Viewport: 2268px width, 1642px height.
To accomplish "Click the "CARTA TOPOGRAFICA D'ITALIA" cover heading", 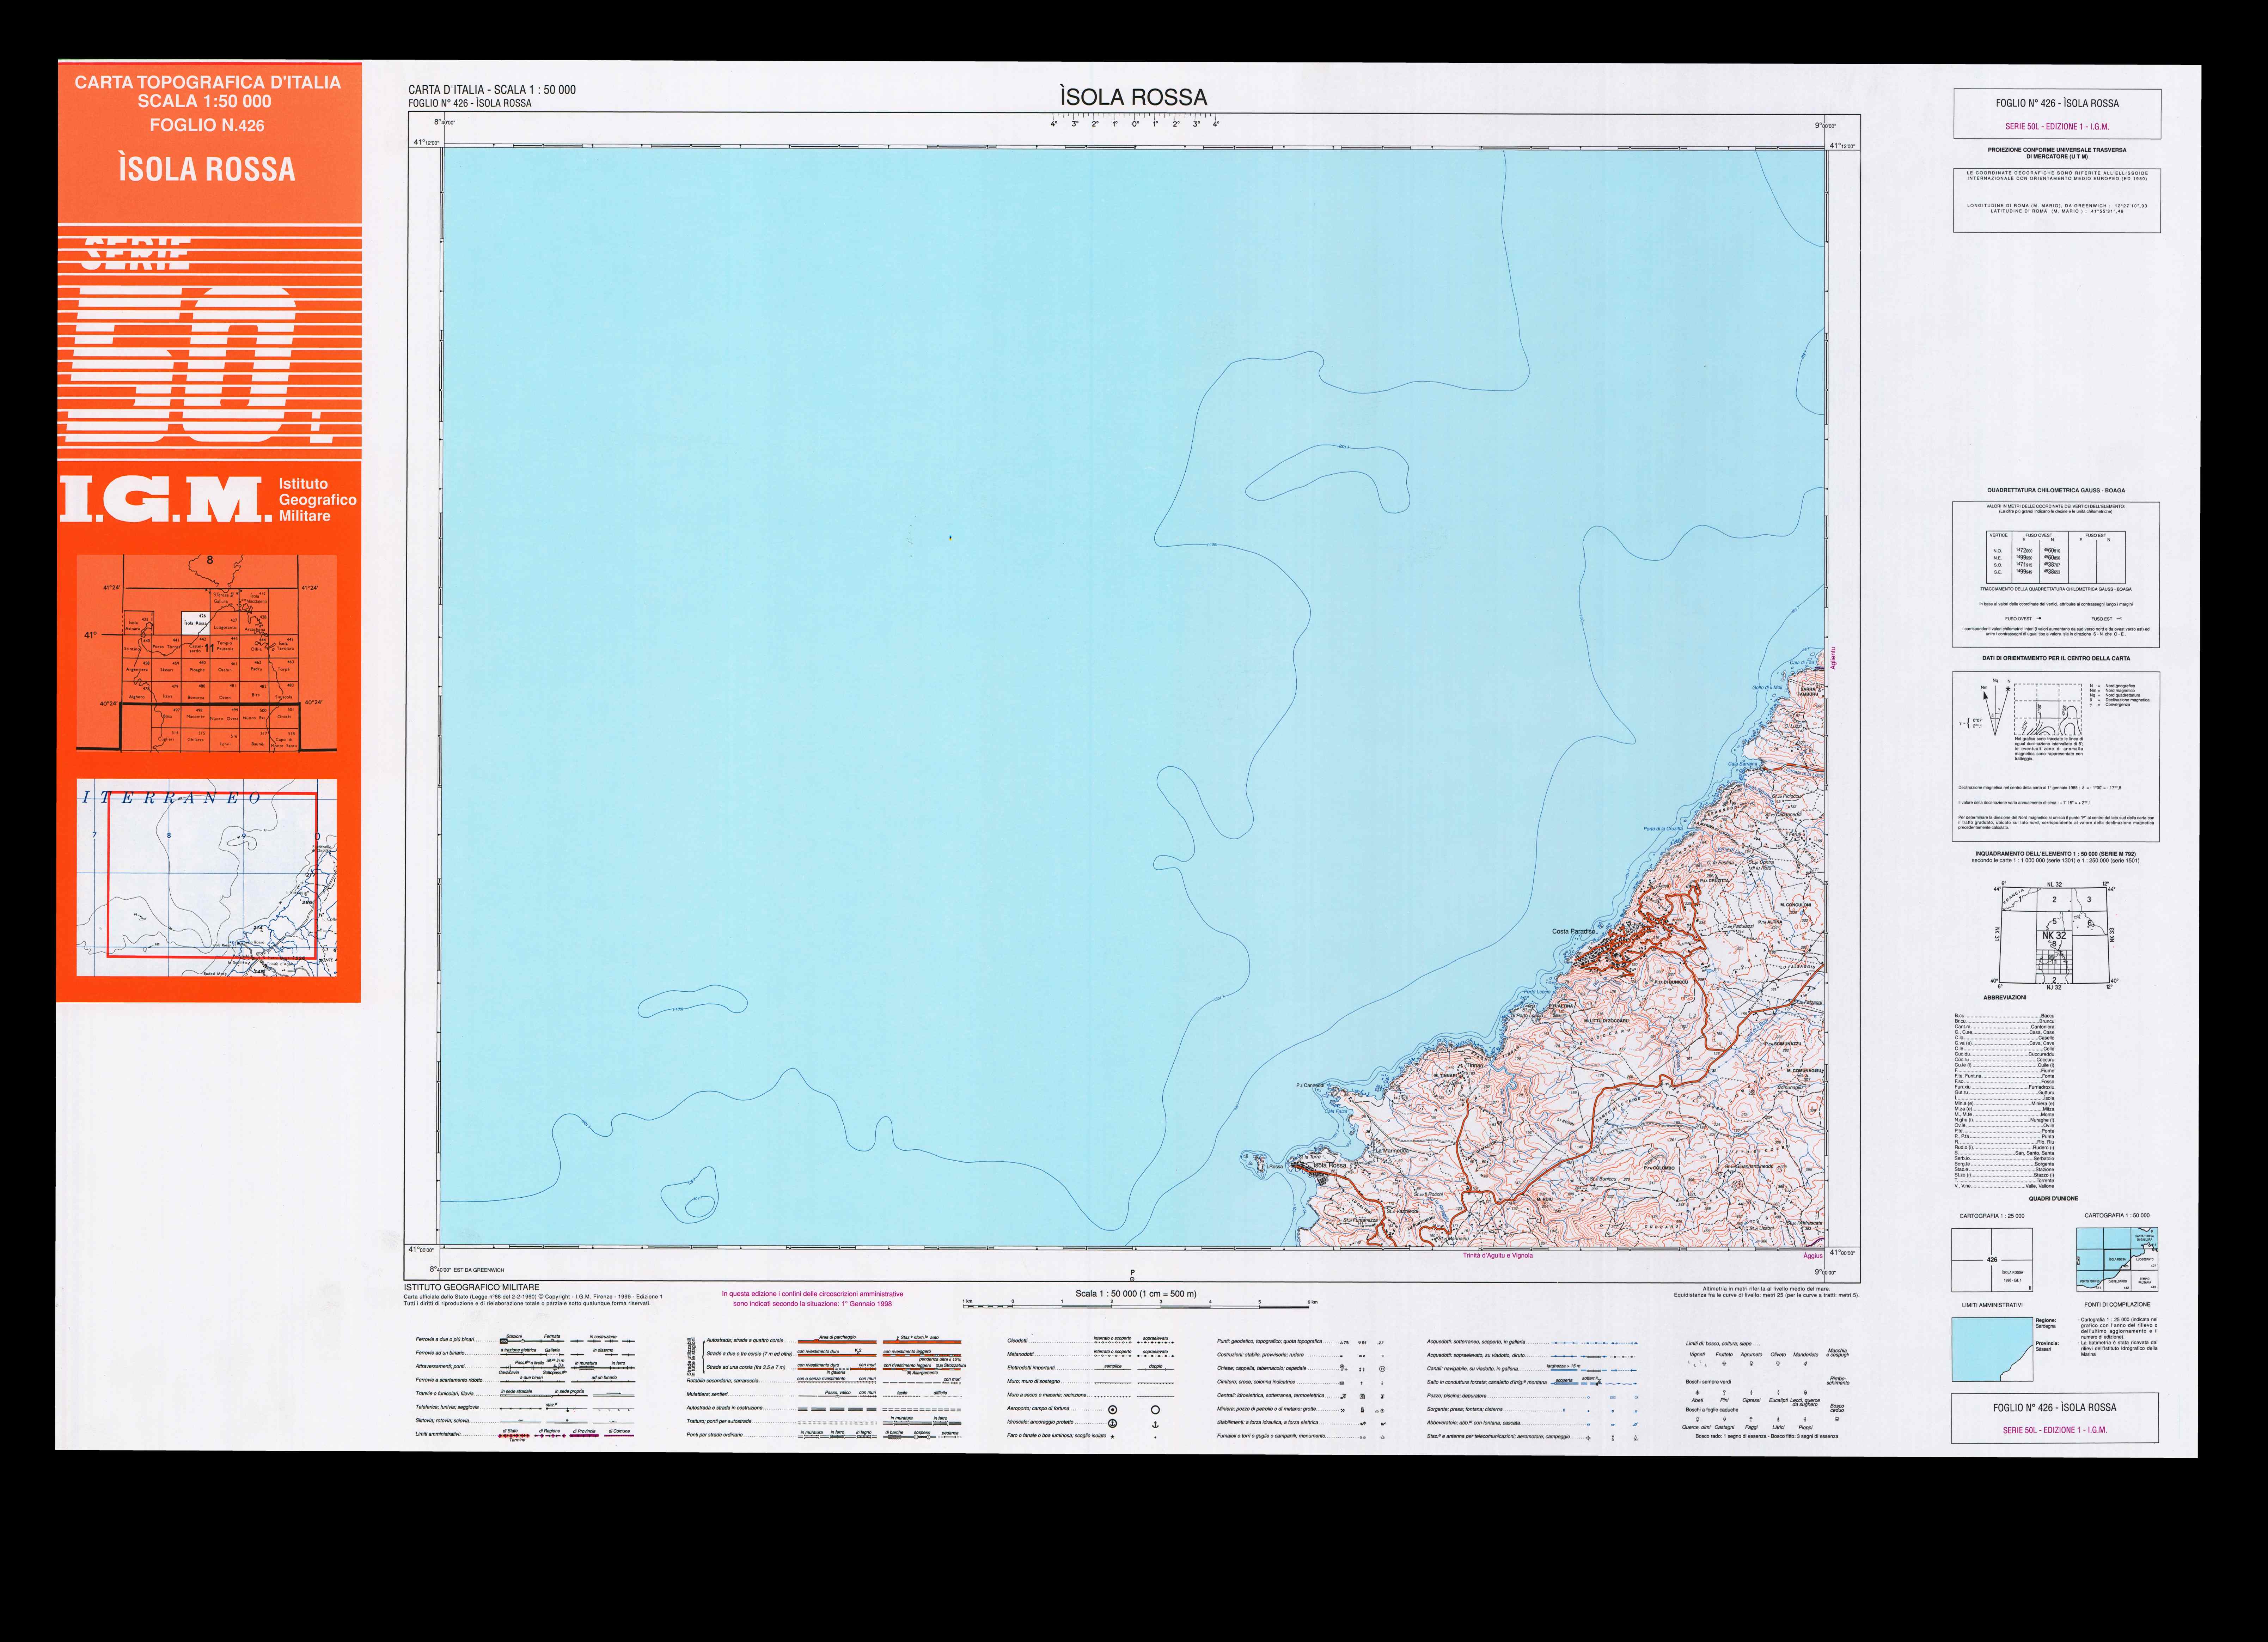I will (208, 82).
